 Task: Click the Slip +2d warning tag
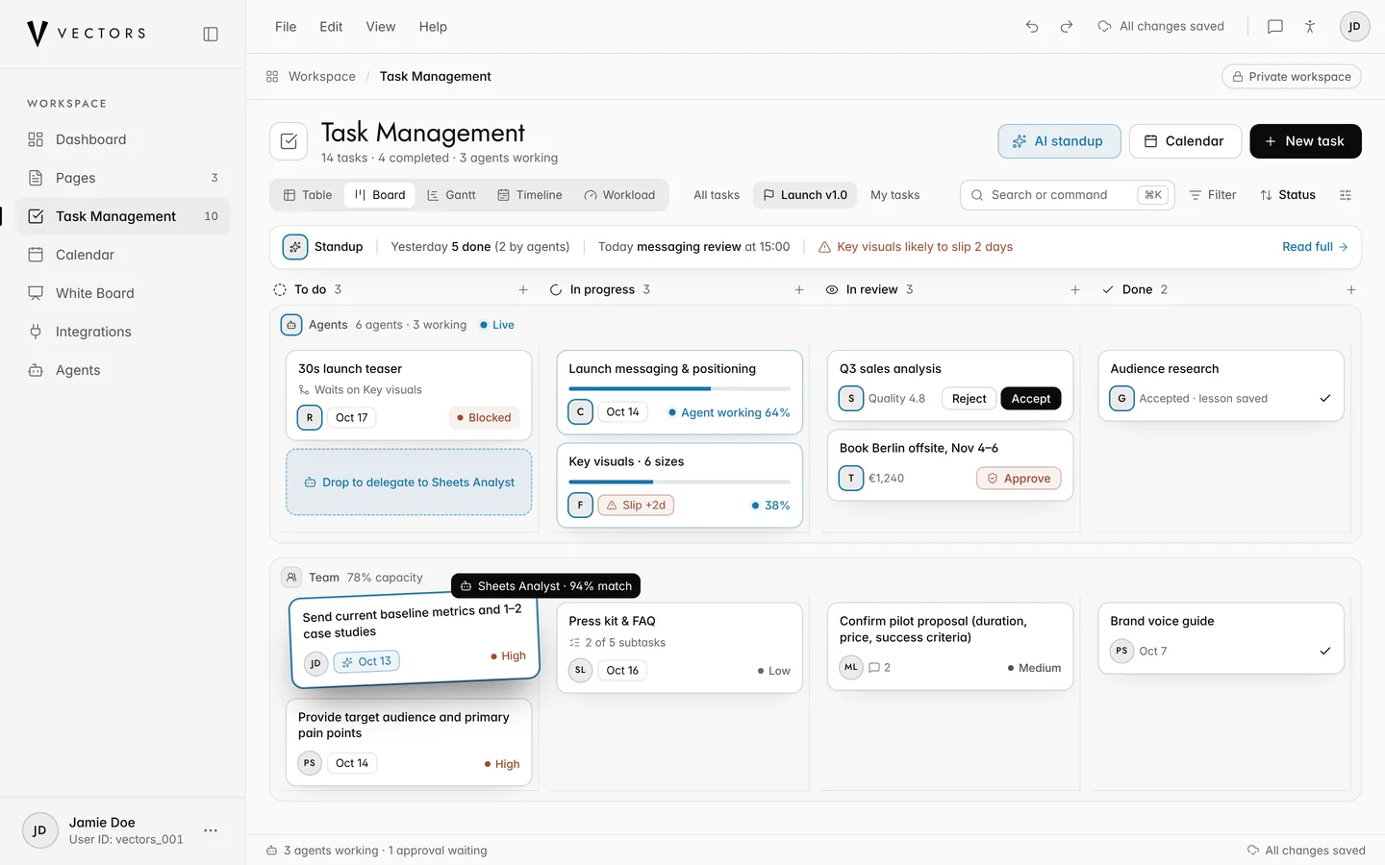(636, 506)
